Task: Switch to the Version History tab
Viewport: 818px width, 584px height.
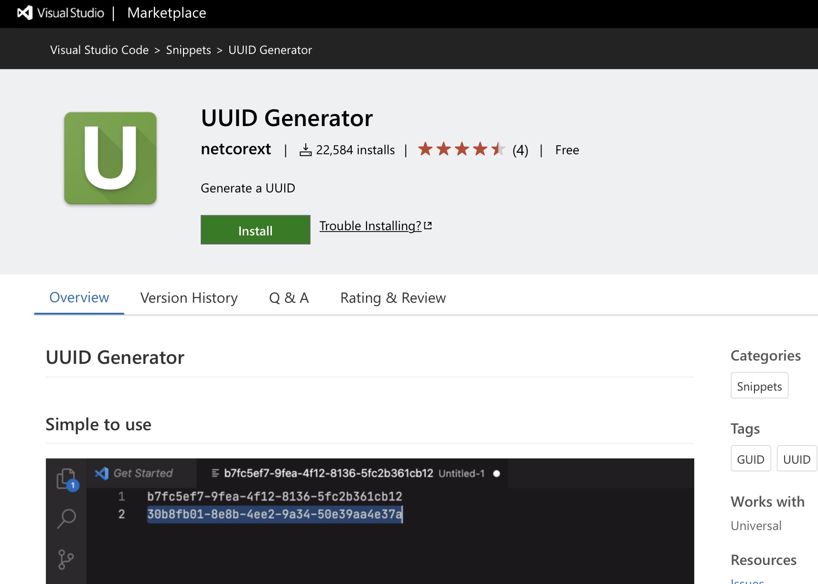Action: 189,298
